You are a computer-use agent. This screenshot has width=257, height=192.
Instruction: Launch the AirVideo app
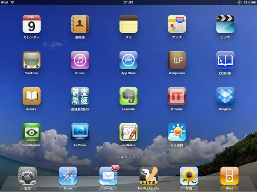(x=80, y=132)
